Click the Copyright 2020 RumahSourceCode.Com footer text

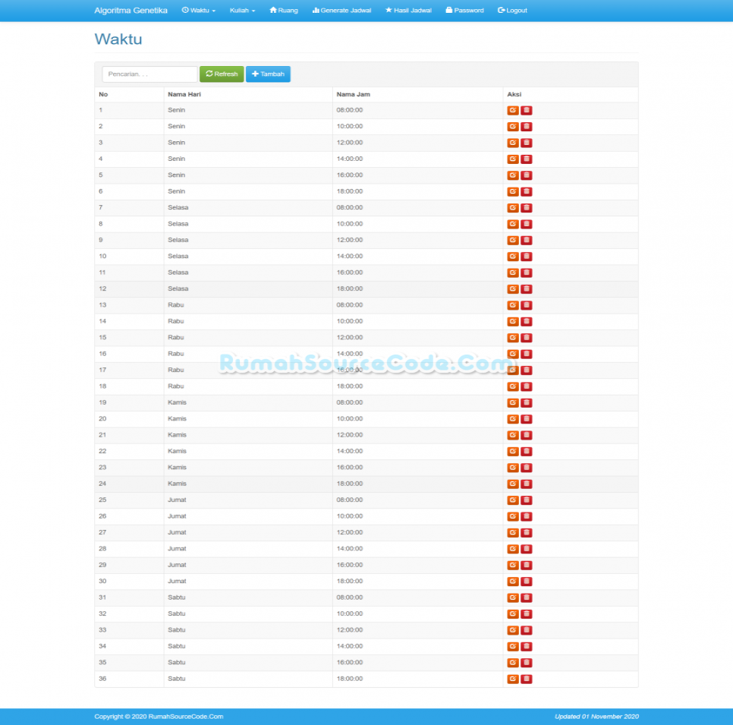click(x=159, y=717)
